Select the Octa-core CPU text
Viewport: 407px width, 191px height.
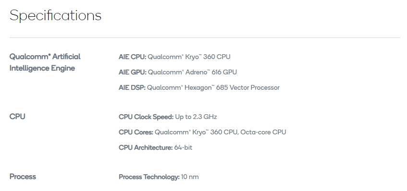click(263, 132)
